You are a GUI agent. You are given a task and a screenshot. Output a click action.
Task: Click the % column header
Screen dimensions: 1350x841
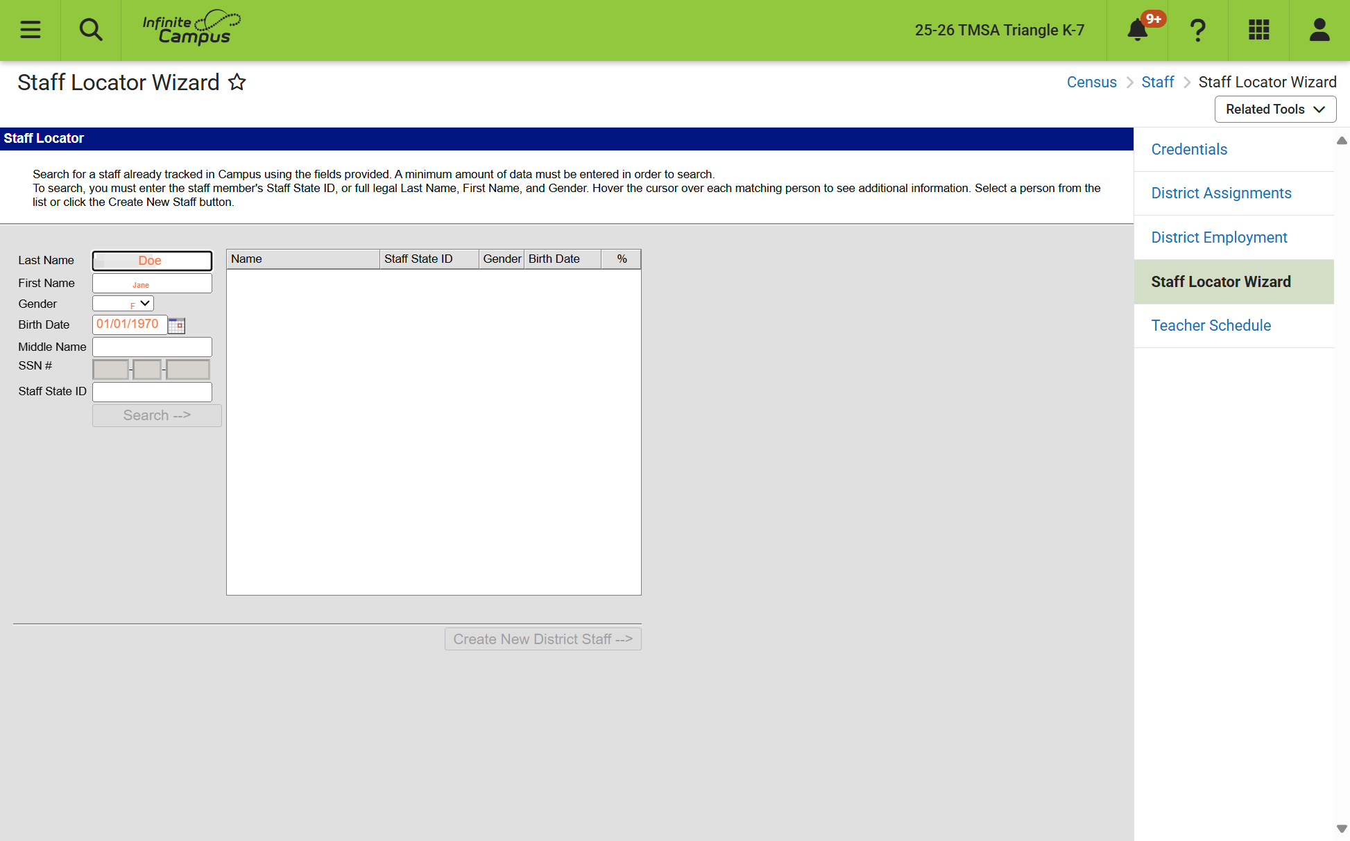coord(621,259)
